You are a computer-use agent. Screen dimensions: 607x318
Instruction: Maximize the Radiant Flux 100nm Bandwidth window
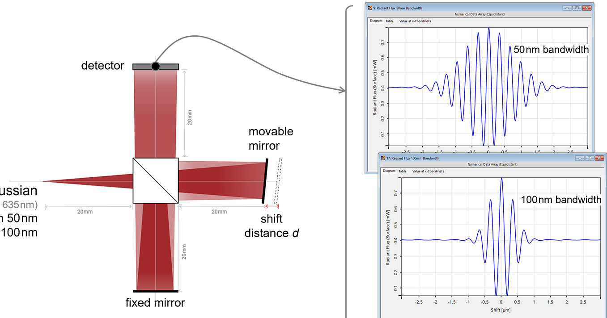(x=590, y=158)
